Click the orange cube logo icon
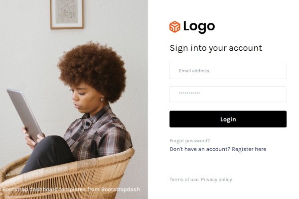 (175, 27)
